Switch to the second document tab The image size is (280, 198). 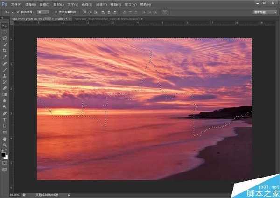[108, 19]
